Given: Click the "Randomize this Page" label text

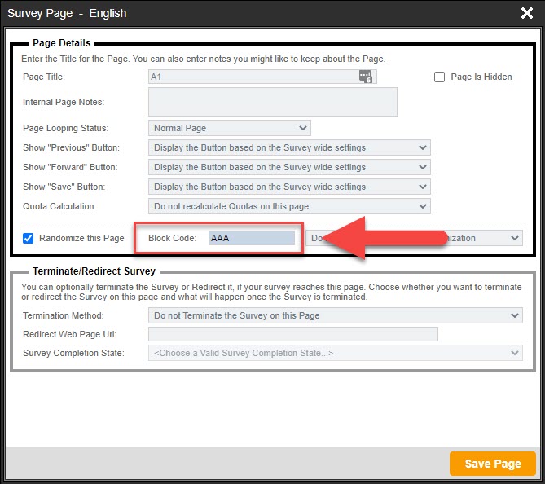Looking at the screenshot, I should pyautogui.click(x=81, y=238).
